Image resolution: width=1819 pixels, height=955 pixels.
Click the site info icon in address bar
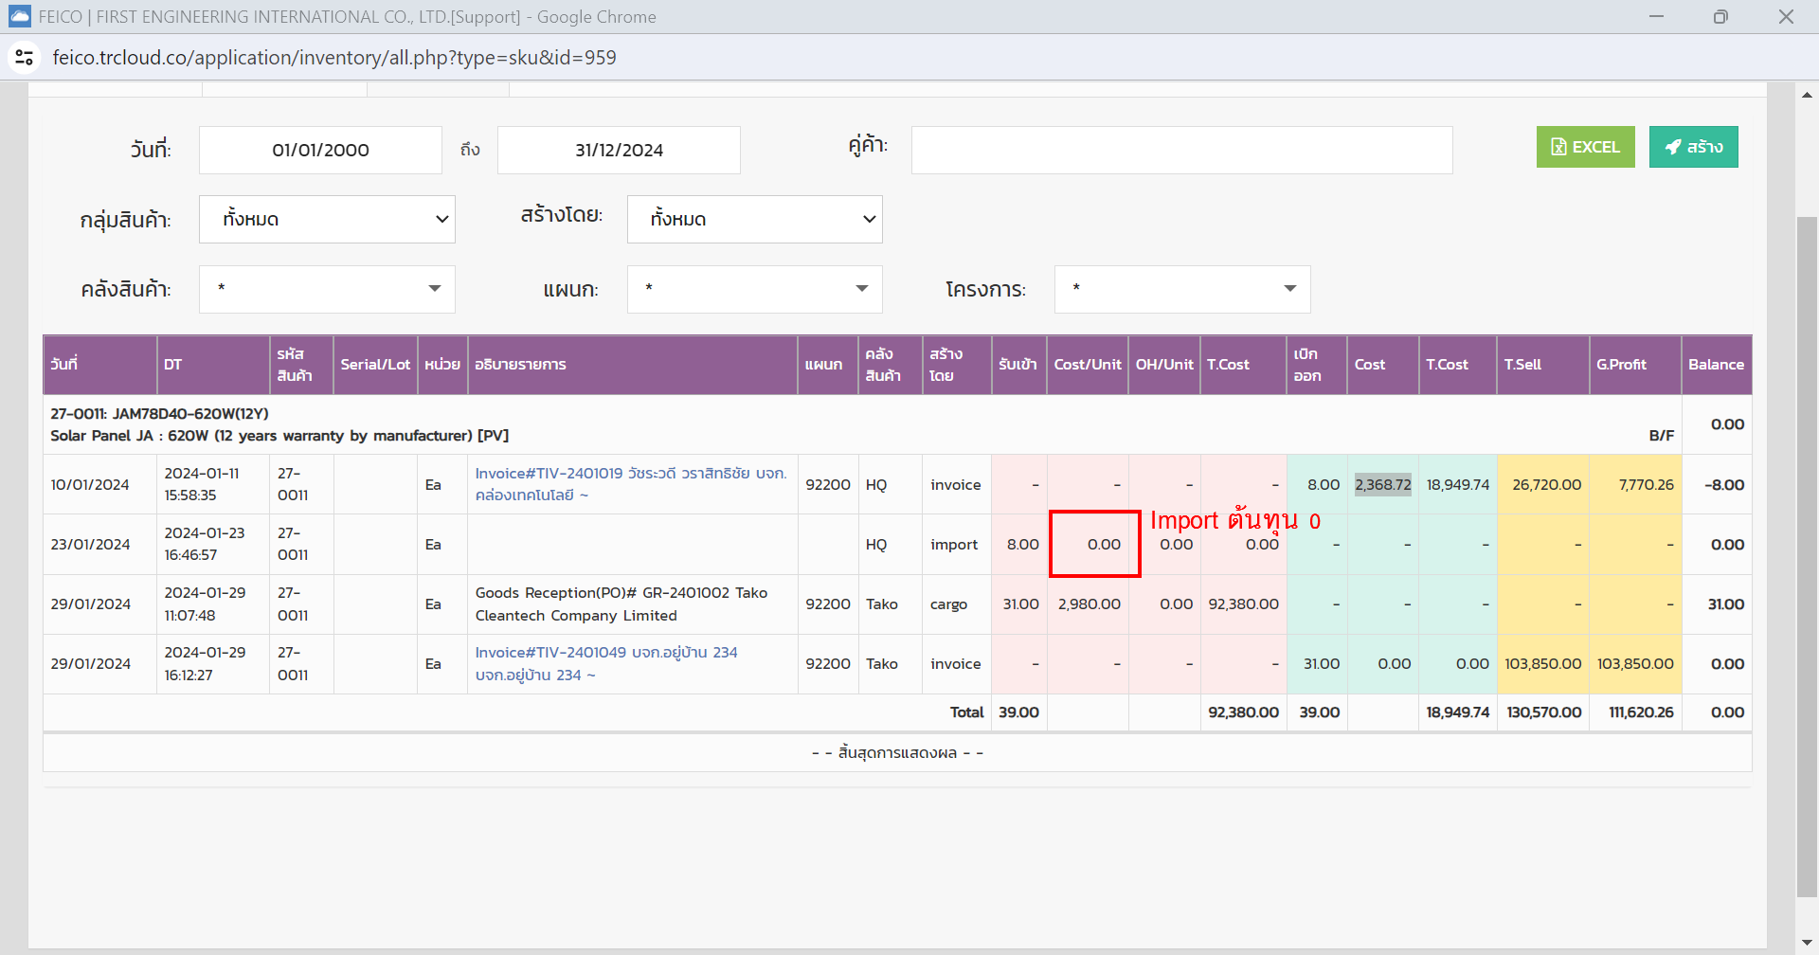[25, 58]
